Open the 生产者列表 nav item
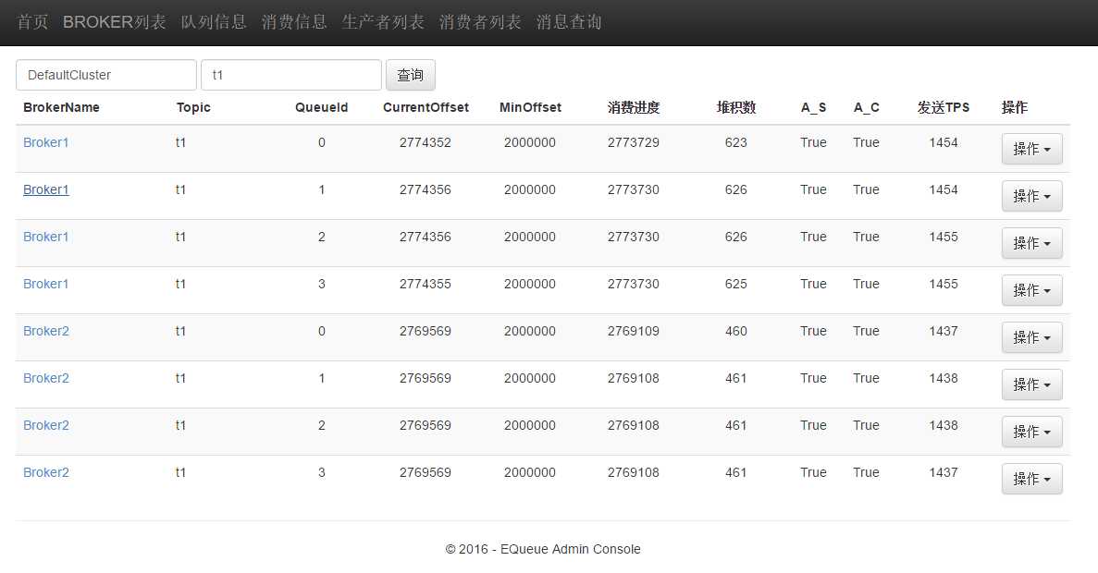 (x=383, y=22)
